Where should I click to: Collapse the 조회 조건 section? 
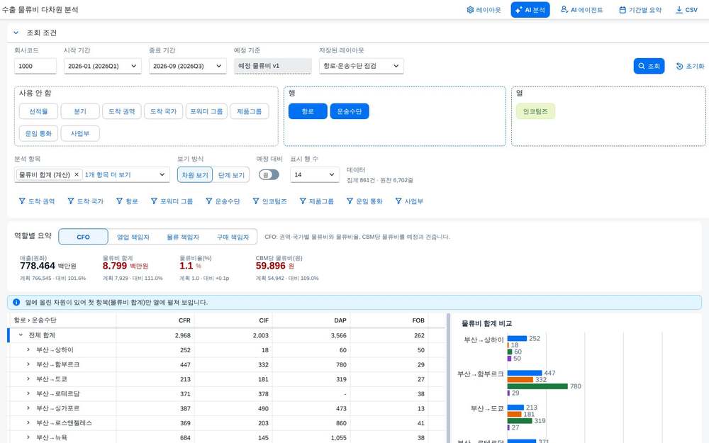[16, 33]
